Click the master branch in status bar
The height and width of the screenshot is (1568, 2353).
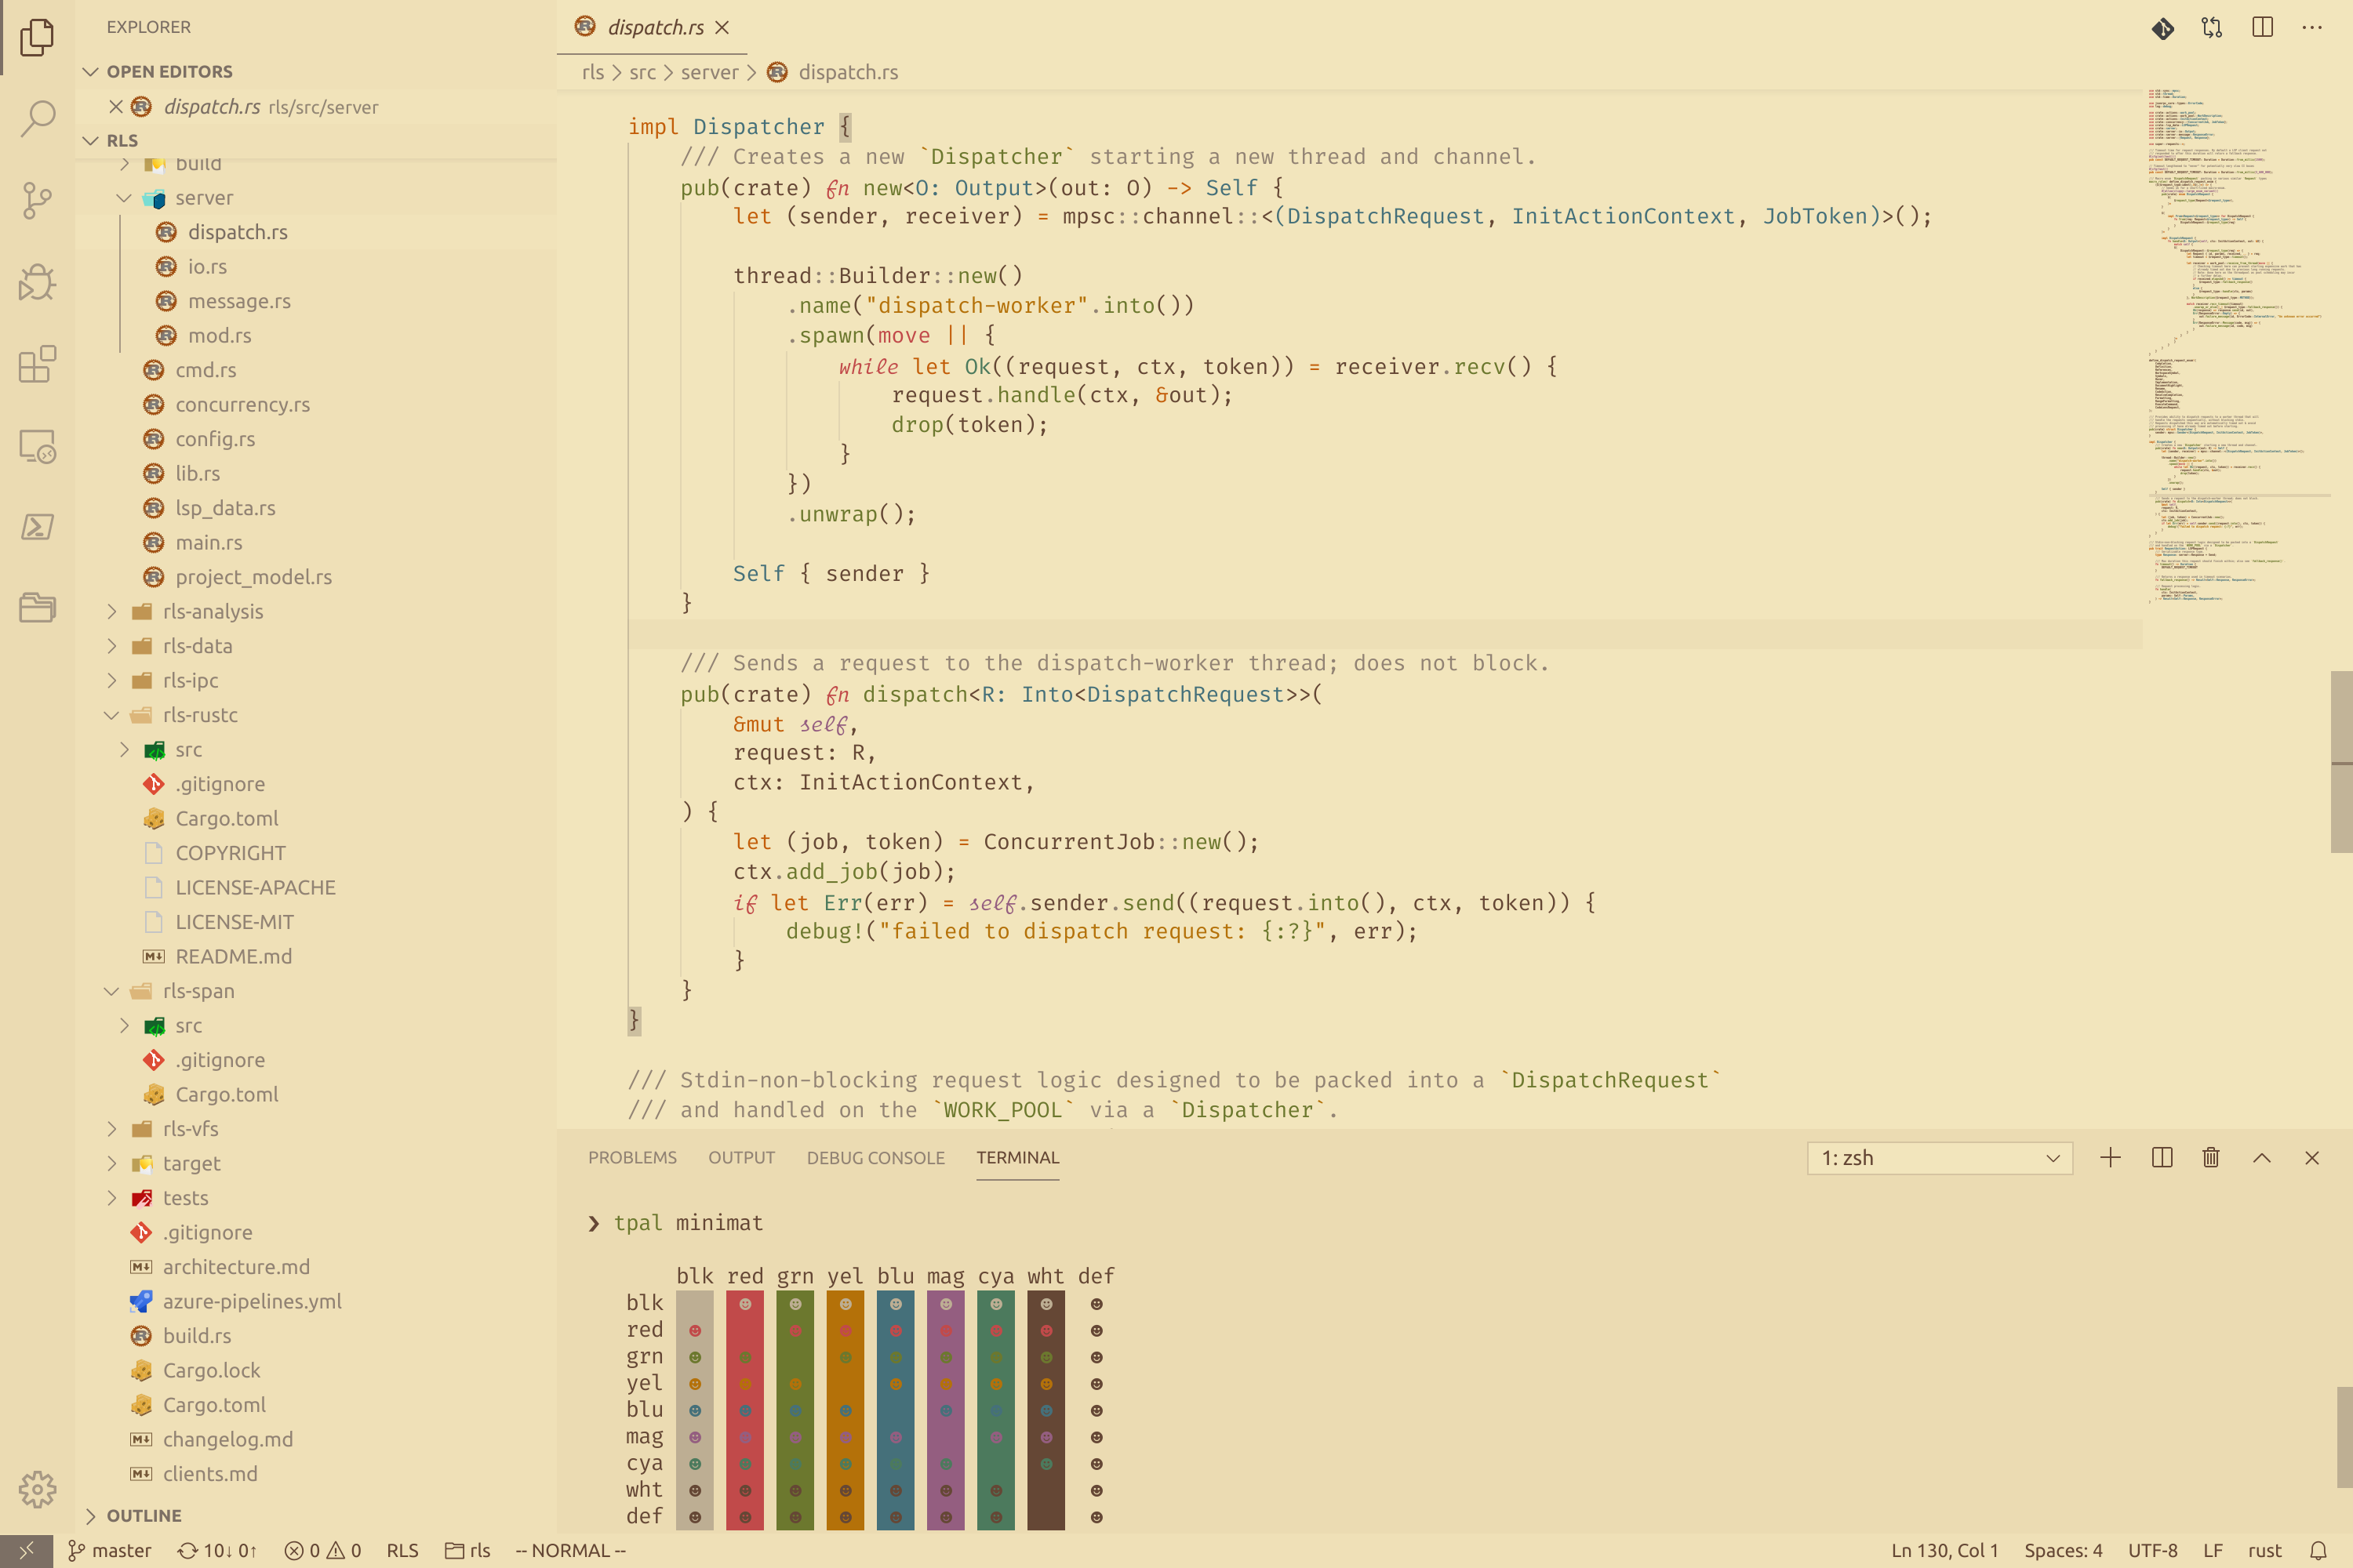110,1550
